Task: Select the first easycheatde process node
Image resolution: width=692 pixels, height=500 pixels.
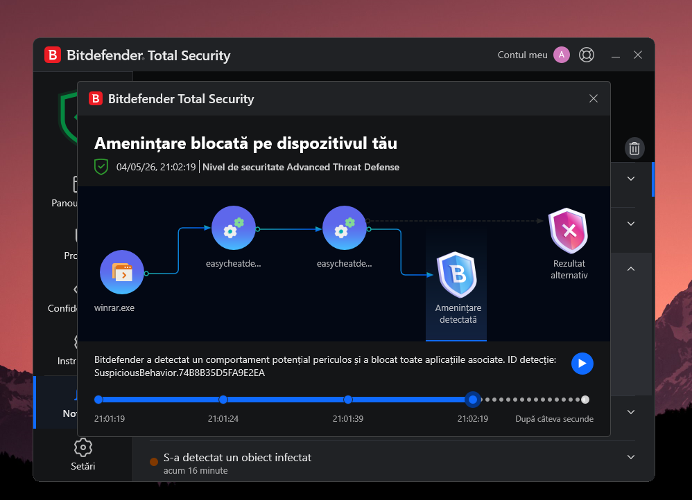Action: 234,228
